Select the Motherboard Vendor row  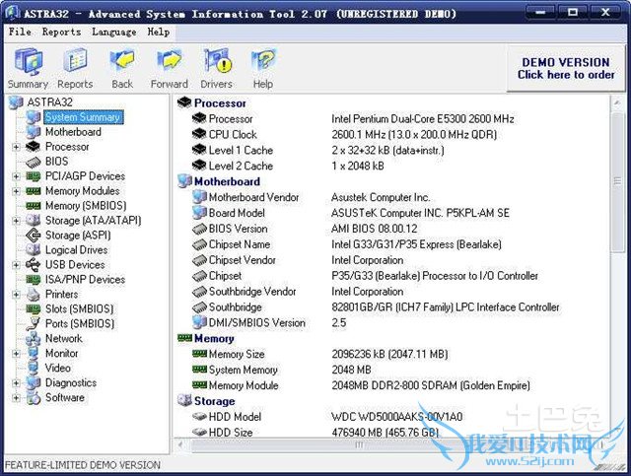point(312,197)
